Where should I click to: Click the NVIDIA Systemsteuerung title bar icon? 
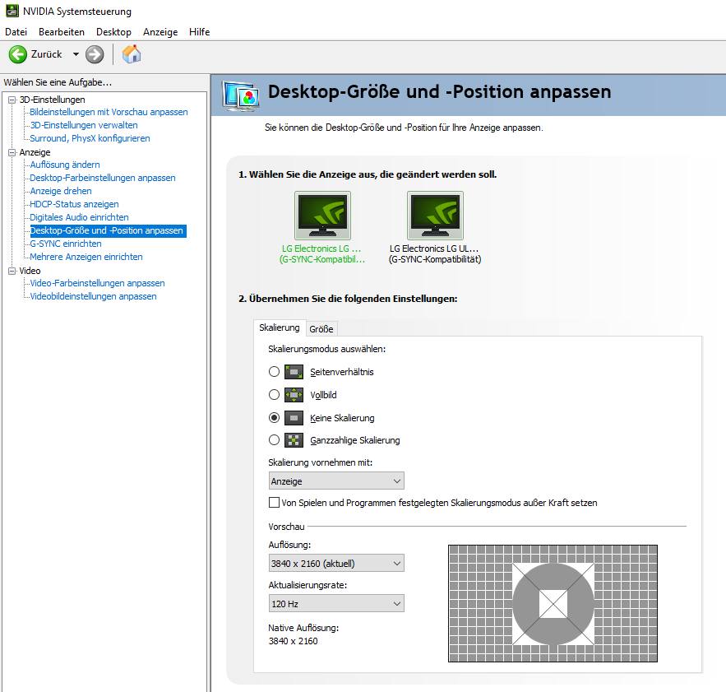[12, 11]
